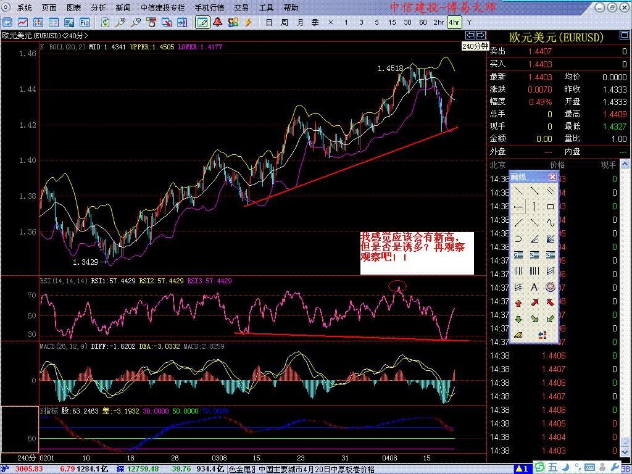Switch chart to daily 日 period
This screenshot has height=474, width=632.
(x=269, y=23)
